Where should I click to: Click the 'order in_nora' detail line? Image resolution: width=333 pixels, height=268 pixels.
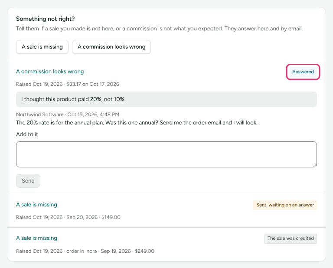tap(85, 251)
